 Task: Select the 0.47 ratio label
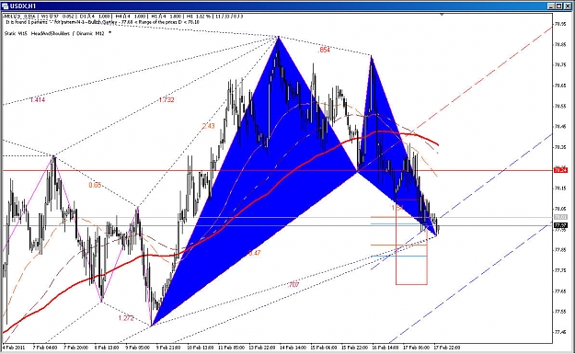[255, 253]
